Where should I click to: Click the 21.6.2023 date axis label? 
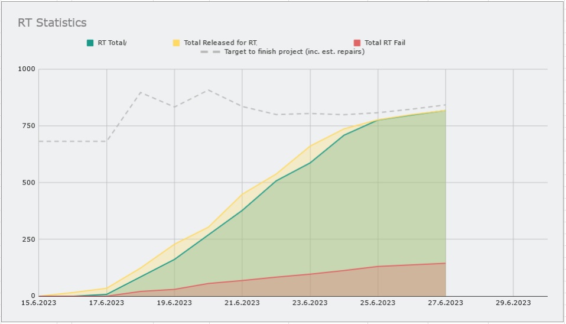[x=242, y=303]
